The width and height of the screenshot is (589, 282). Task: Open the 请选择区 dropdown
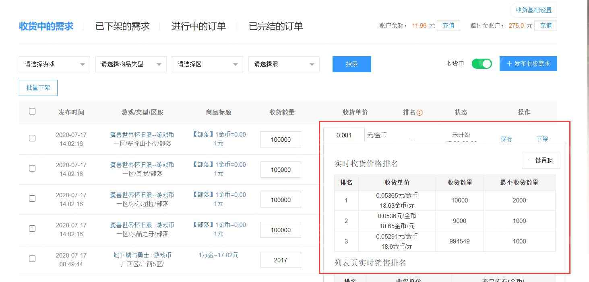pyautogui.click(x=207, y=64)
